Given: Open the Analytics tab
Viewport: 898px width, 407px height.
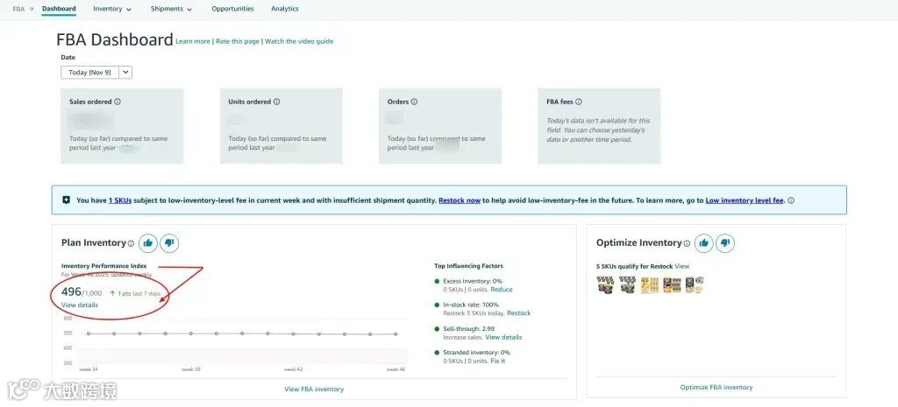Looking at the screenshot, I should [x=285, y=9].
